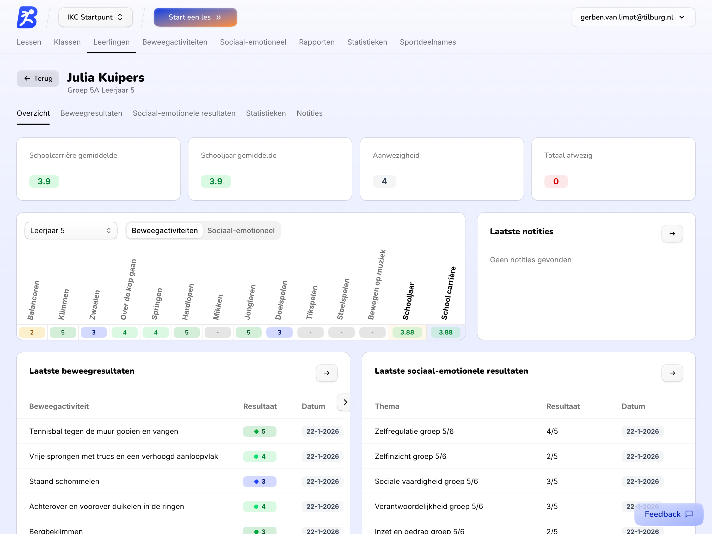Open the gerben.van.limpt account menu
712x534 pixels.
point(633,17)
